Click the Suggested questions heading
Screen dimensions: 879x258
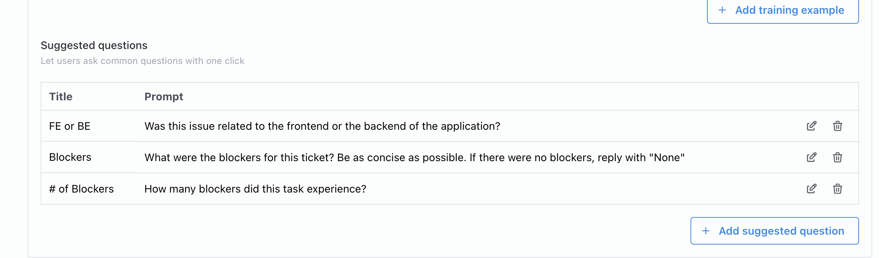tap(94, 45)
